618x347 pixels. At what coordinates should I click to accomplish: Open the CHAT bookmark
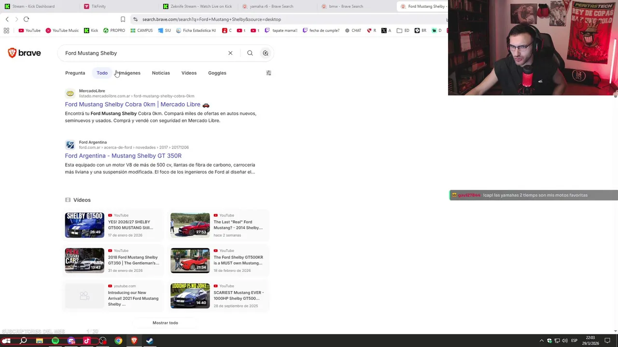point(353,30)
